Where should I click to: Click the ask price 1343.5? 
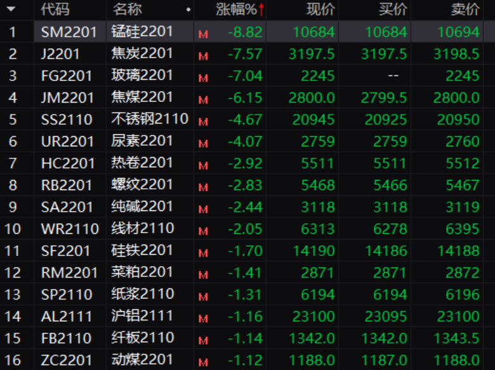click(456, 338)
